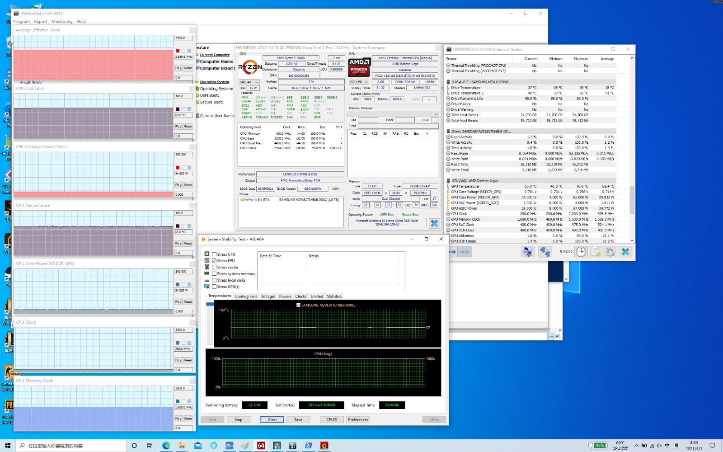Click Fit y on Average Effective Clock graph
The height and width of the screenshot is (452, 723).
tap(178, 68)
